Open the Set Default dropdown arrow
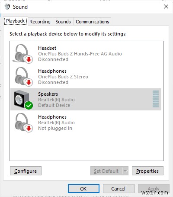 [125, 171]
